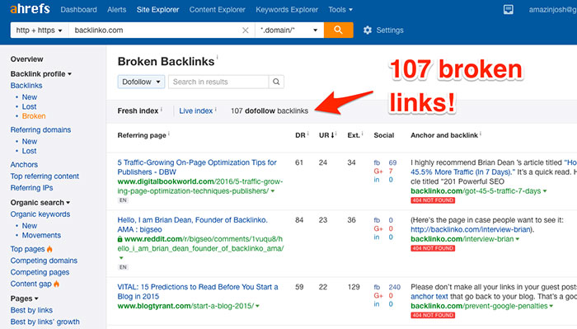The image size is (577, 329).
Task: Open the *.domain/* mode dropdown
Action: pos(289,31)
